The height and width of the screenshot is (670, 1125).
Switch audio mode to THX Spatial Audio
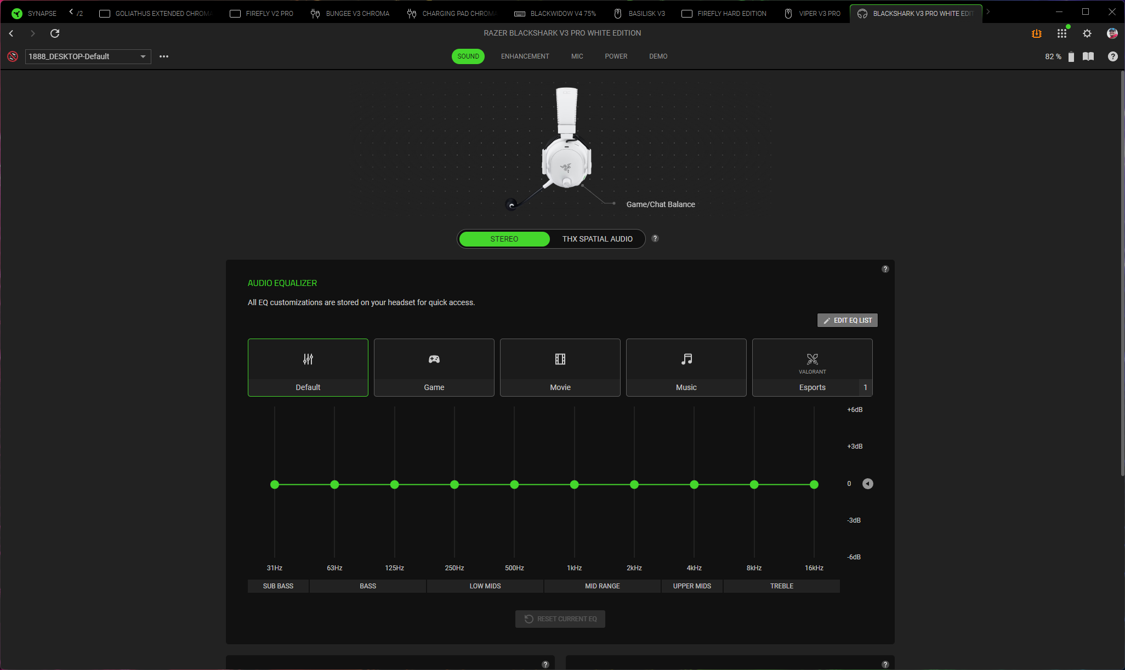pos(597,239)
